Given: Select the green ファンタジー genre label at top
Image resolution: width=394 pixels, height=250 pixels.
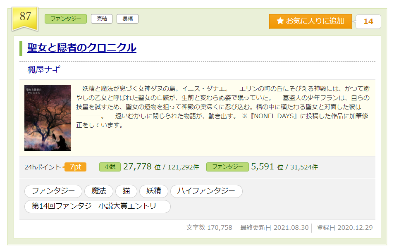Looking at the screenshot, I should point(66,19).
